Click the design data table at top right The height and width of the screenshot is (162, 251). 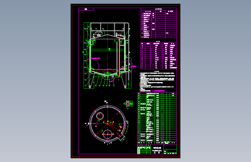pos(159,23)
